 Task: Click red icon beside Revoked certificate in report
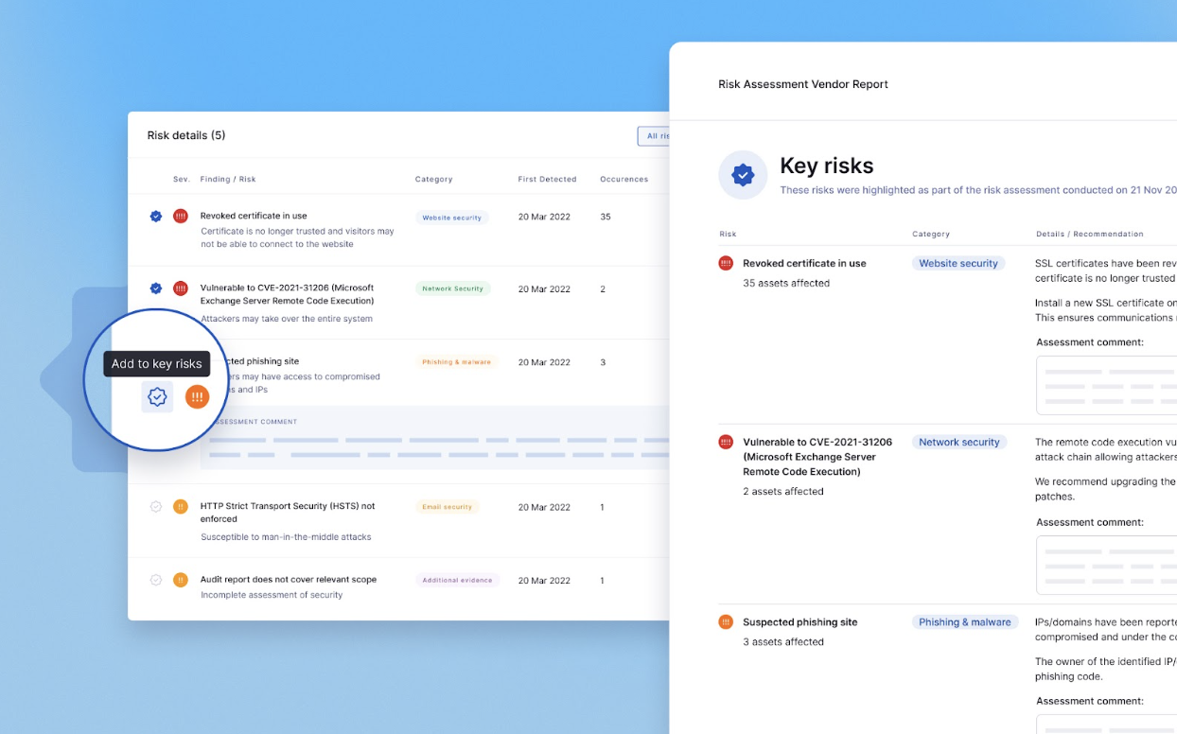726,263
